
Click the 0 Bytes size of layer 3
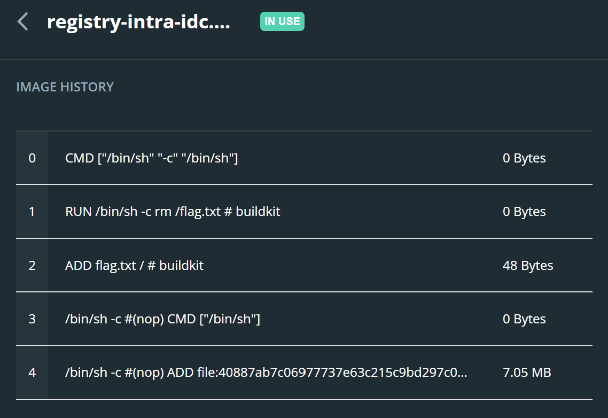pyautogui.click(x=524, y=319)
